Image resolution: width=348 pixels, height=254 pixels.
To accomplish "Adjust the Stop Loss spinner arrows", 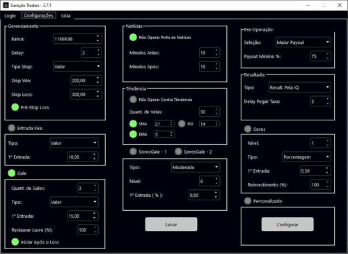I will [x=98, y=95].
